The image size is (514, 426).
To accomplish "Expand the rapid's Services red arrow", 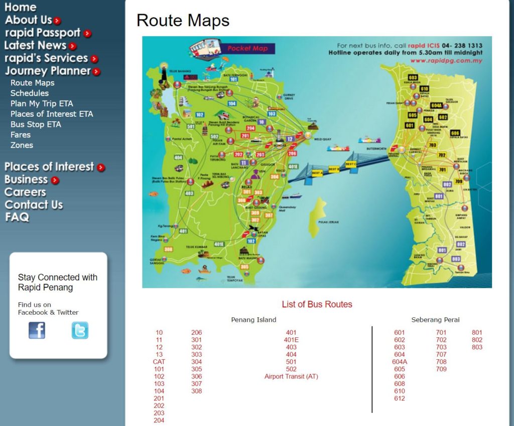I will click(x=94, y=59).
